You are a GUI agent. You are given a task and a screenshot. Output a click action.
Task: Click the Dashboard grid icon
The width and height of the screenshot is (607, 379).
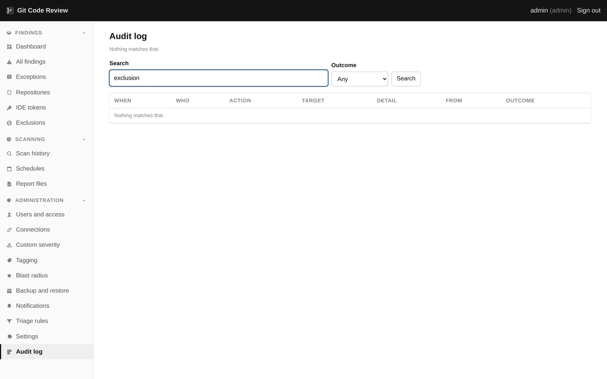(9, 47)
